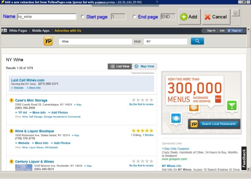Click the End page value field
The width and height of the screenshot is (251, 179).
[168, 17]
